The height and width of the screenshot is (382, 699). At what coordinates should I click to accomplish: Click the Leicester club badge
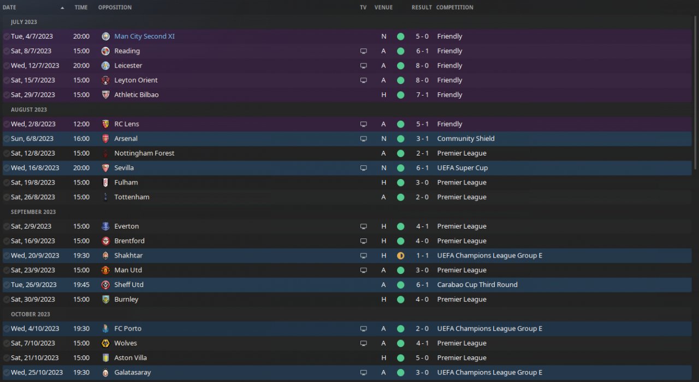click(106, 65)
